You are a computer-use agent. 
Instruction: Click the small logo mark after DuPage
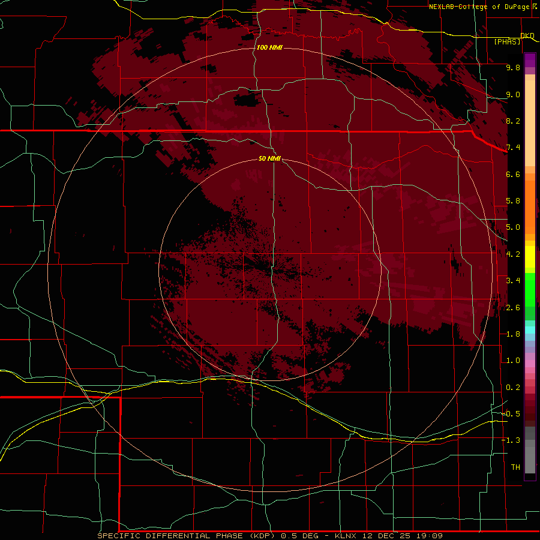coord(534,7)
